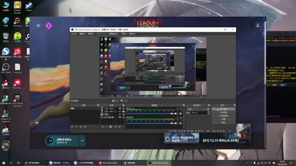Open the slog.log file on desktop
296x166 pixels.
pos(17,68)
